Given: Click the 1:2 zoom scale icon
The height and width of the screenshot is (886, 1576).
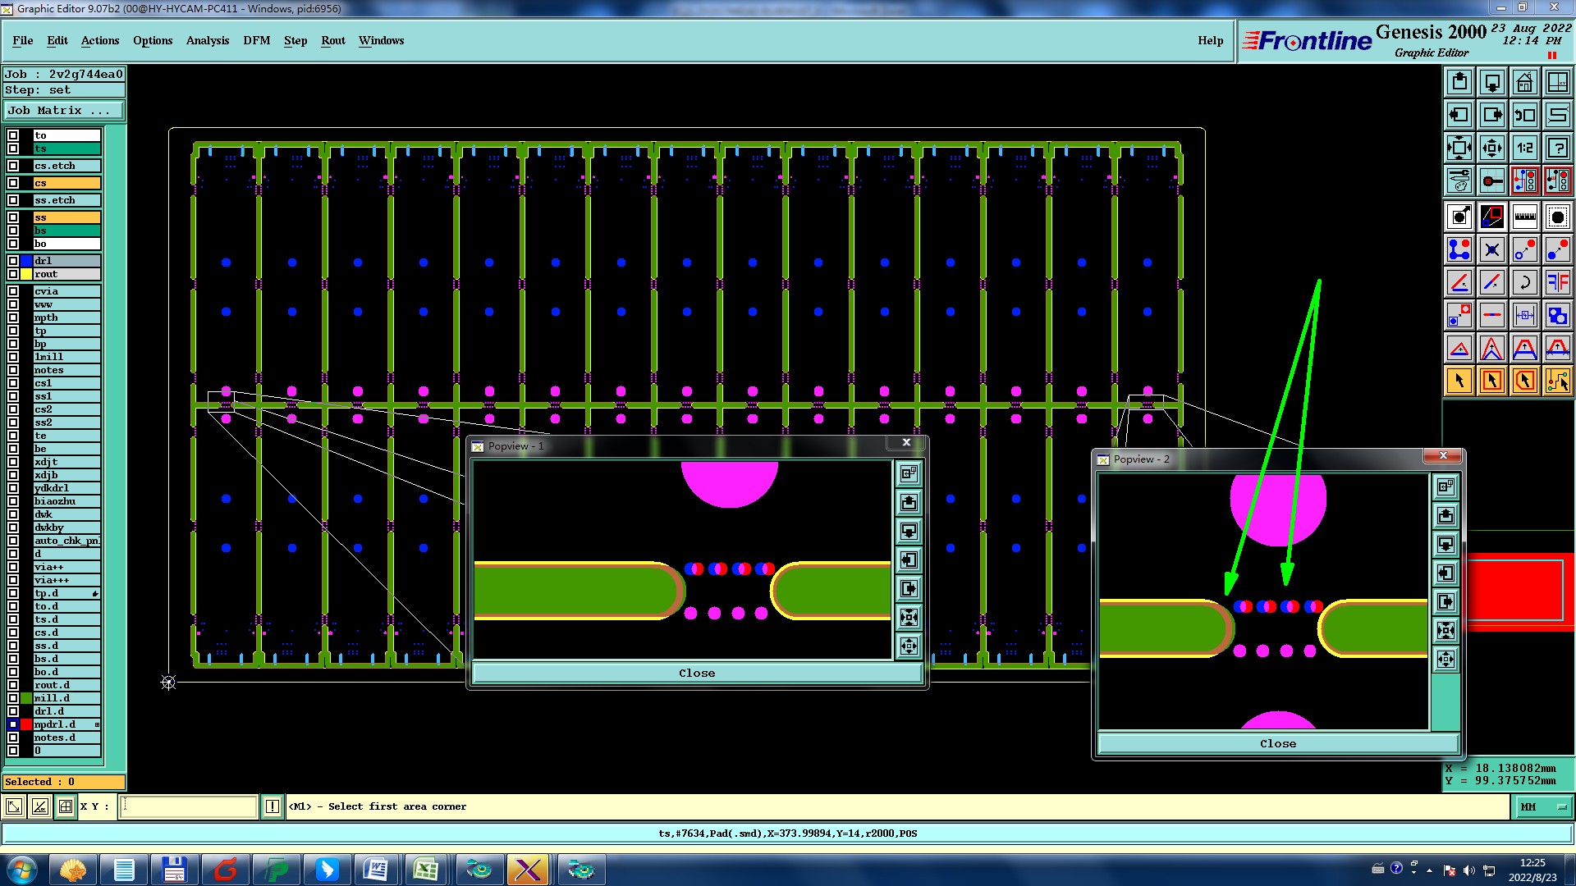Looking at the screenshot, I should [x=1524, y=148].
